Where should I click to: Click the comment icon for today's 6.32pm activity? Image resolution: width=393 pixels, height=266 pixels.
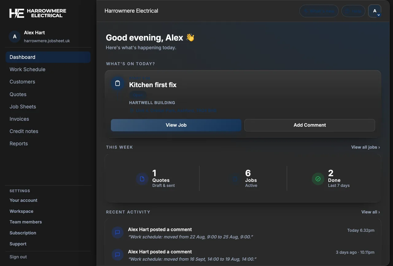pyautogui.click(x=117, y=233)
